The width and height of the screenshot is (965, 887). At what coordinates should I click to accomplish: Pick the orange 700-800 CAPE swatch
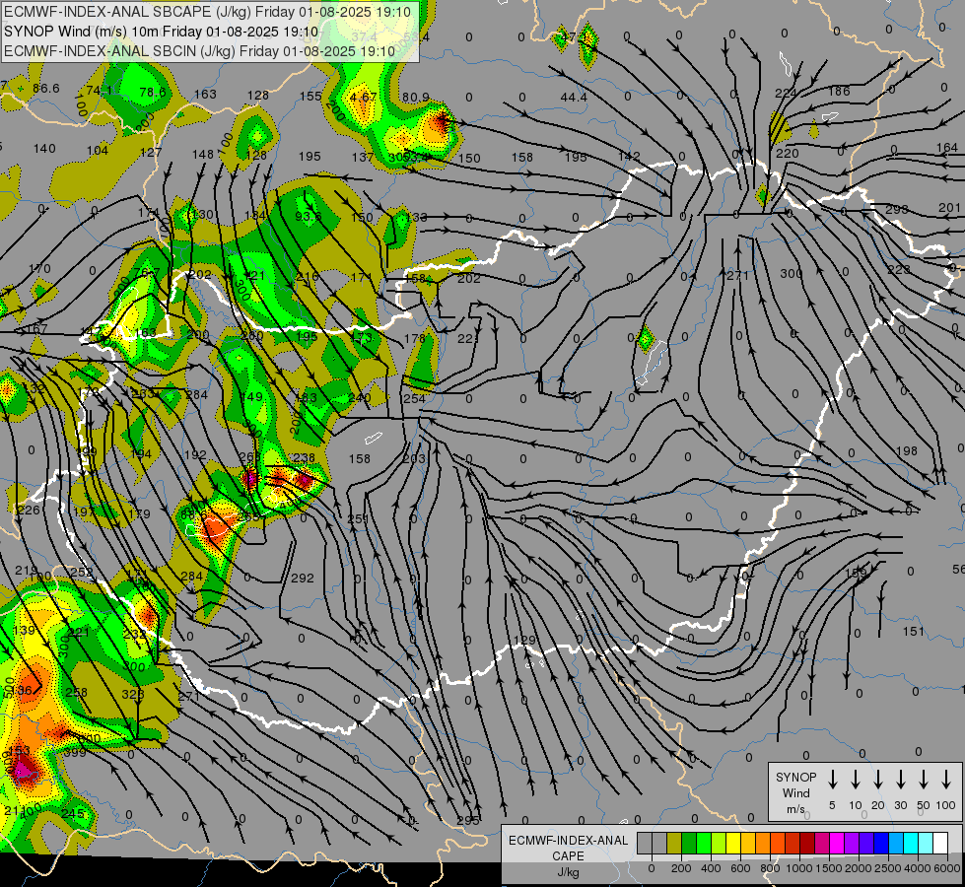(x=763, y=844)
